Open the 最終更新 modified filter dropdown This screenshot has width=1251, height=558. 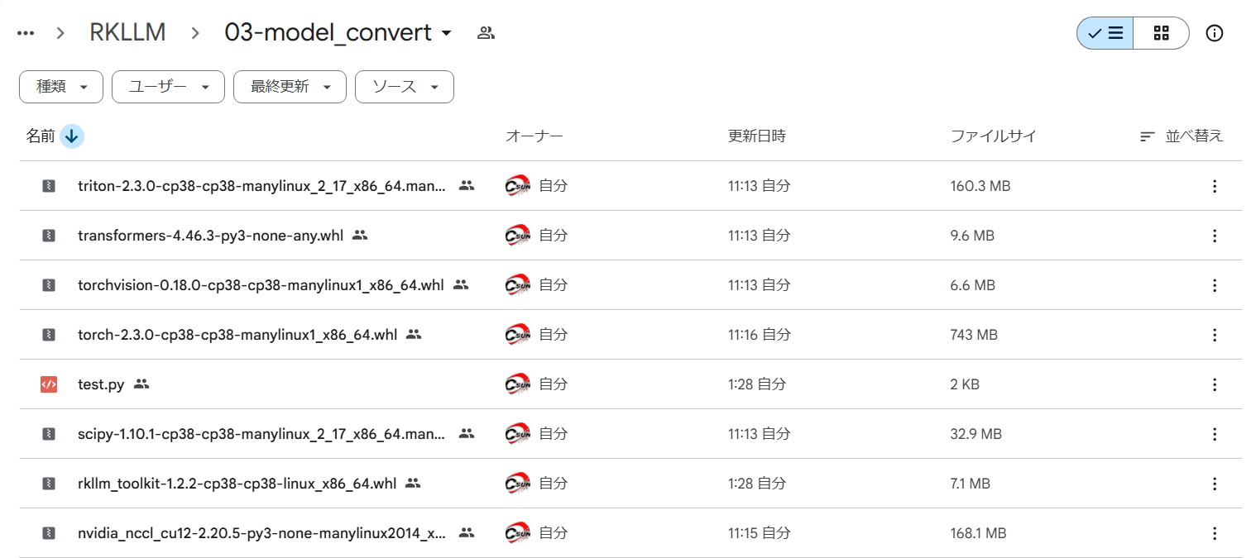[x=290, y=87]
